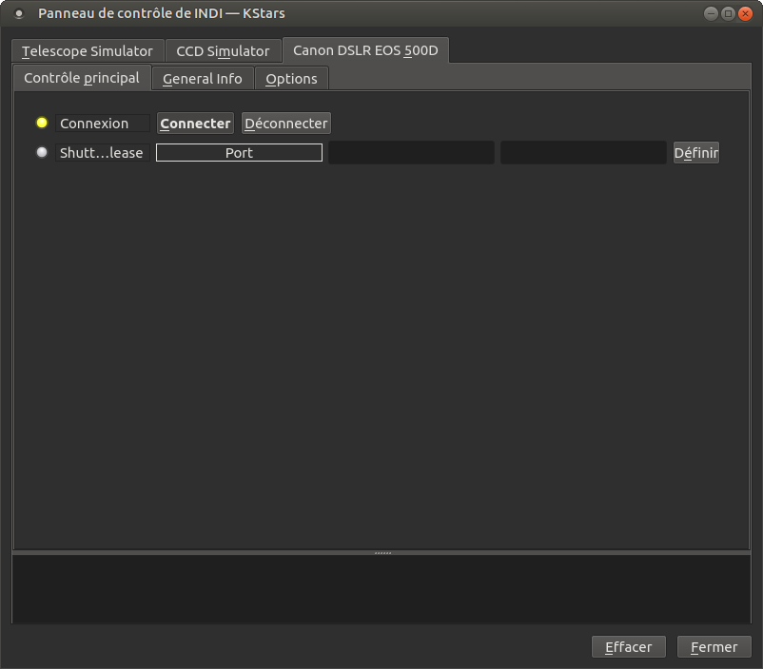This screenshot has width=763, height=669.
Task: Show the Options sub-tab
Action: coord(291,79)
